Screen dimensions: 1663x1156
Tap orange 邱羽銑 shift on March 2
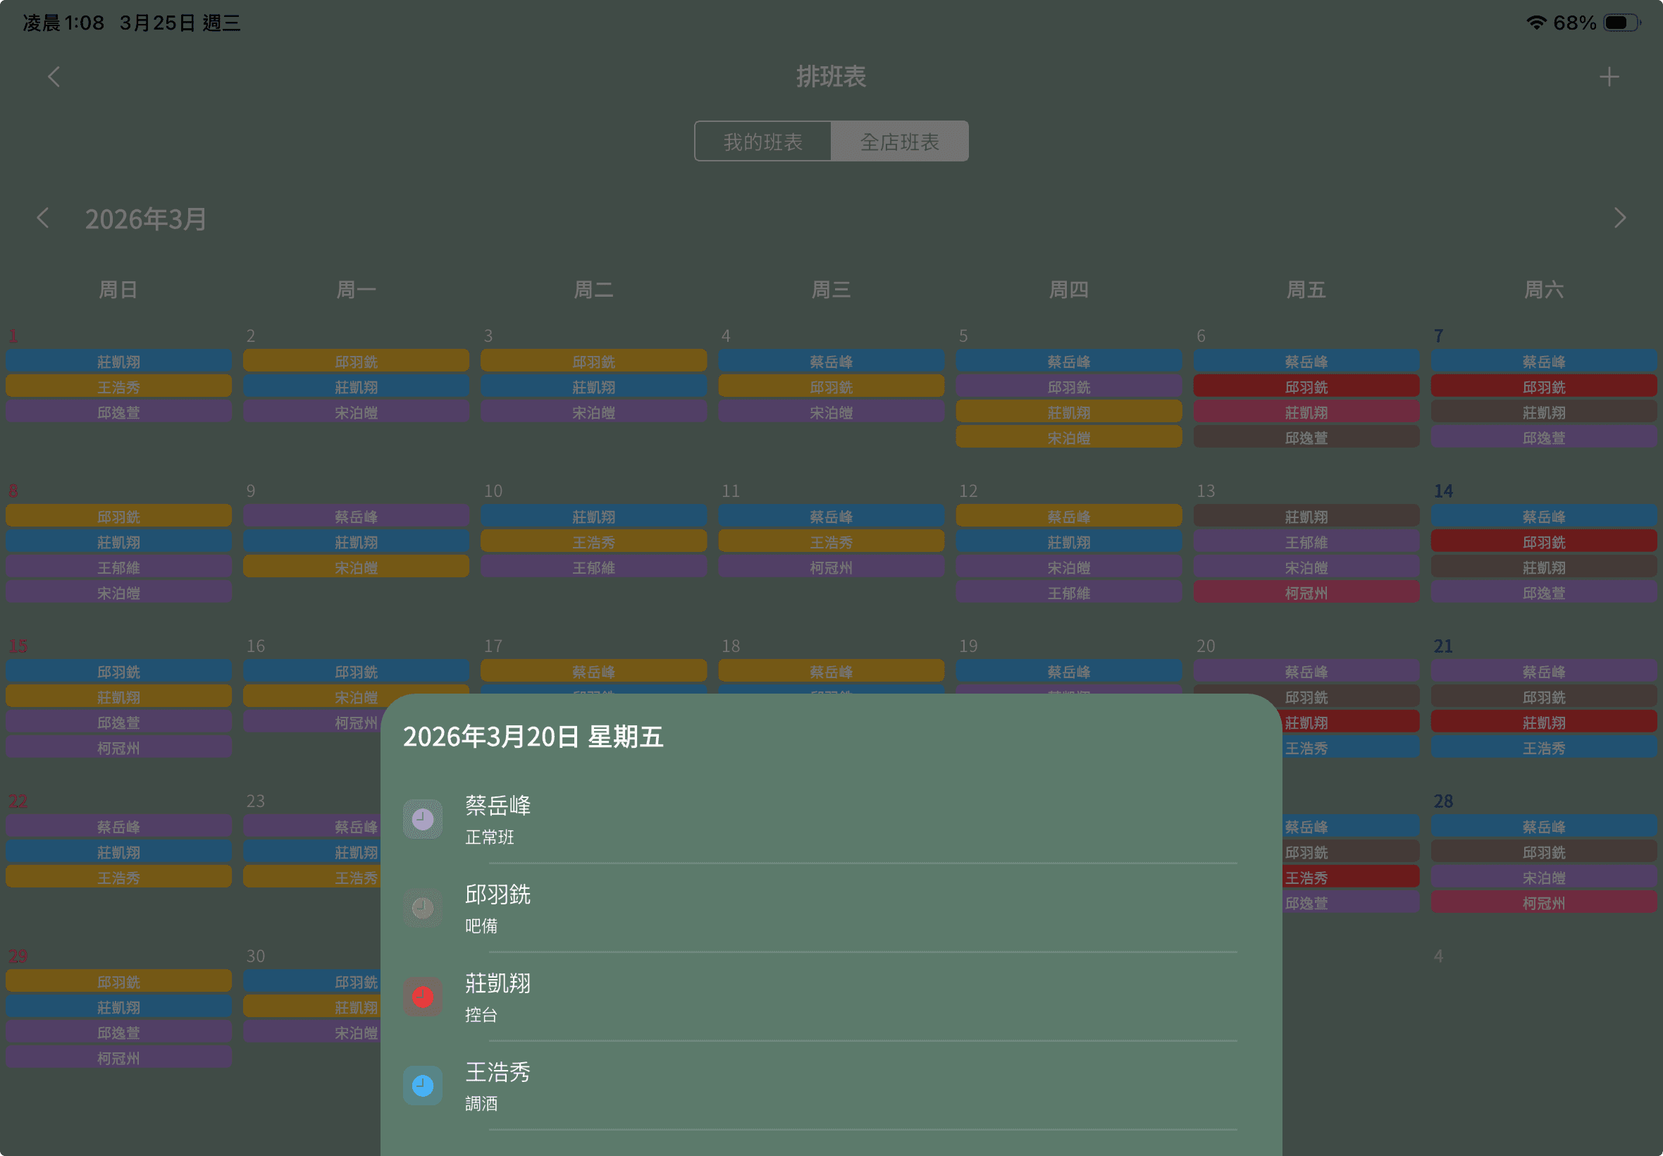[x=355, y=361]
